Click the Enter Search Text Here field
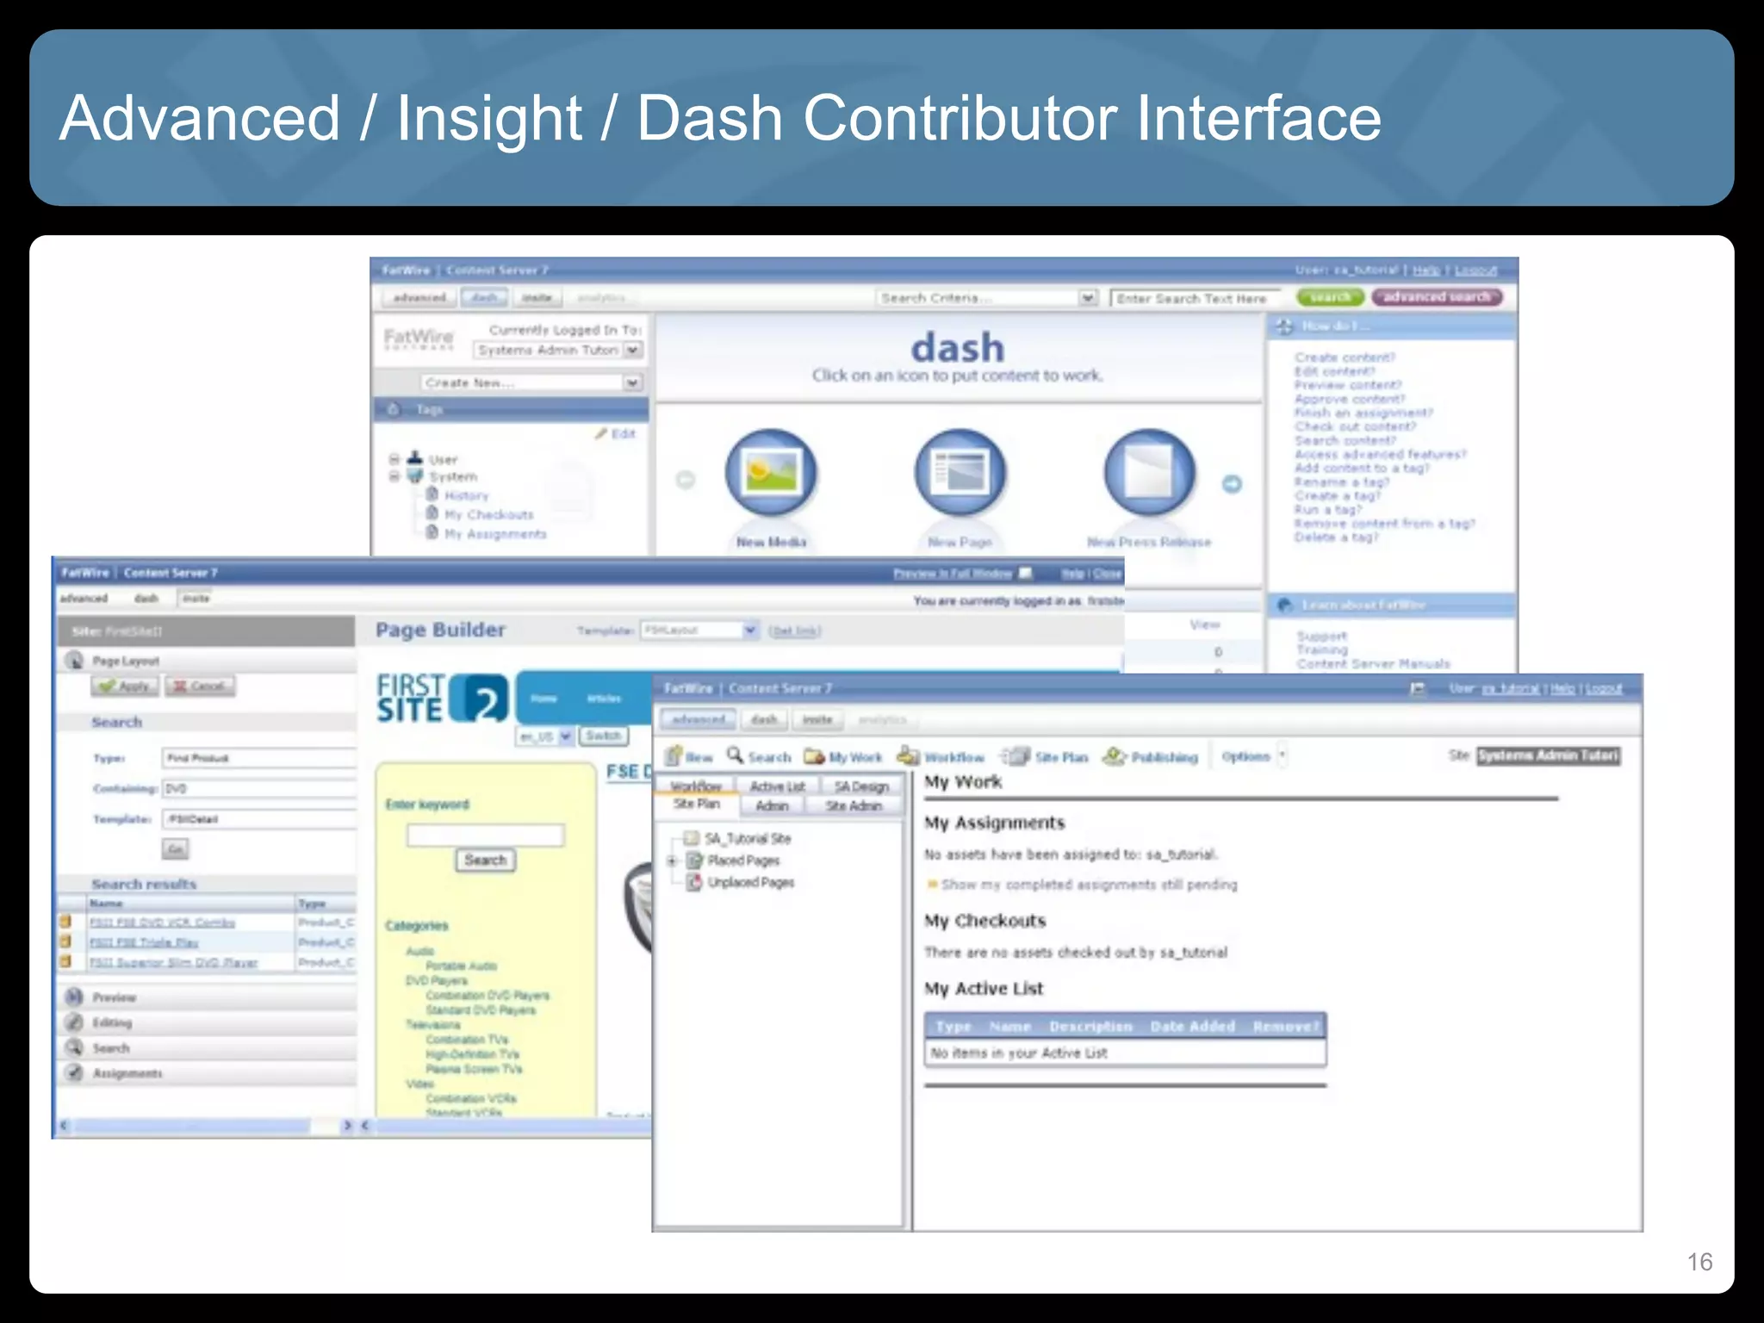Image resolution: width=1764 pixels, height=1323 pixels. click(x=1198, y=298)
